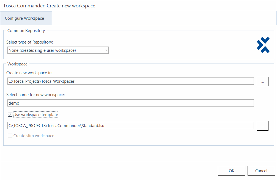Click the 'Select name for new workspace:' label
Image resolution: width=277 pixels, height=181 pixels.
pos(35,95)
